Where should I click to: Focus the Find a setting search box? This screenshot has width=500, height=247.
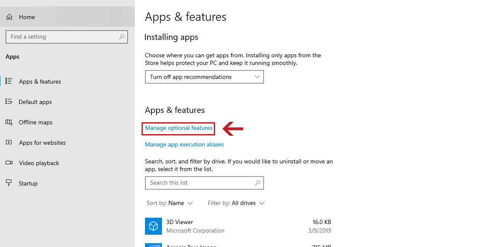(x=67, y=37)
